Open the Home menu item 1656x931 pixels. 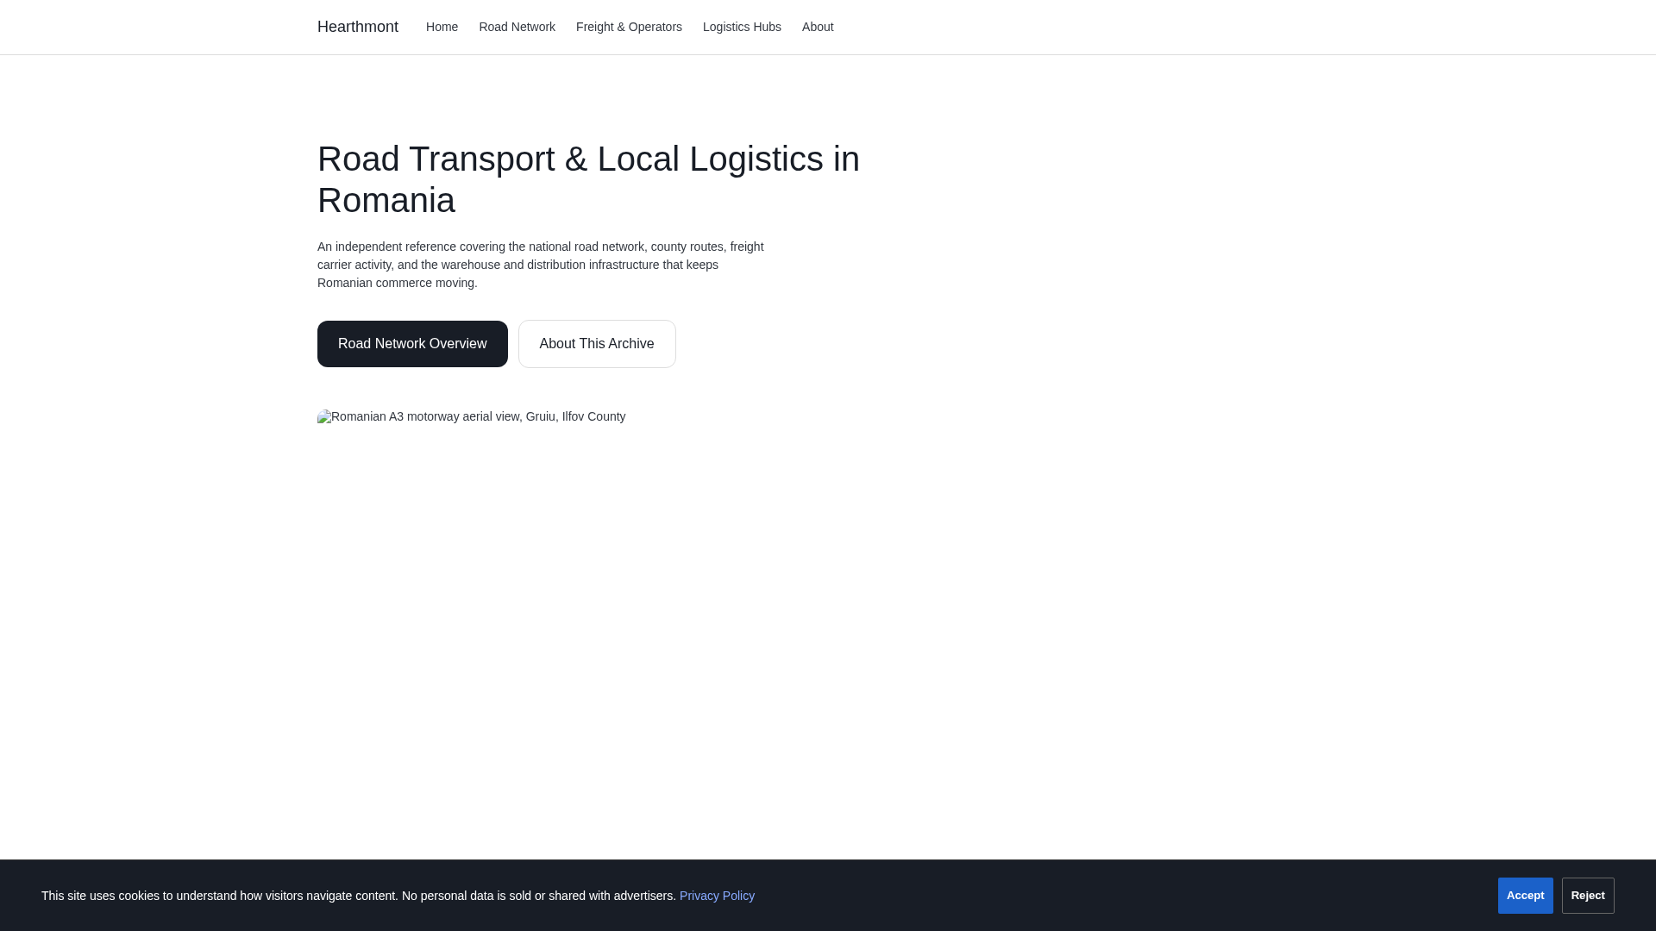442,27
